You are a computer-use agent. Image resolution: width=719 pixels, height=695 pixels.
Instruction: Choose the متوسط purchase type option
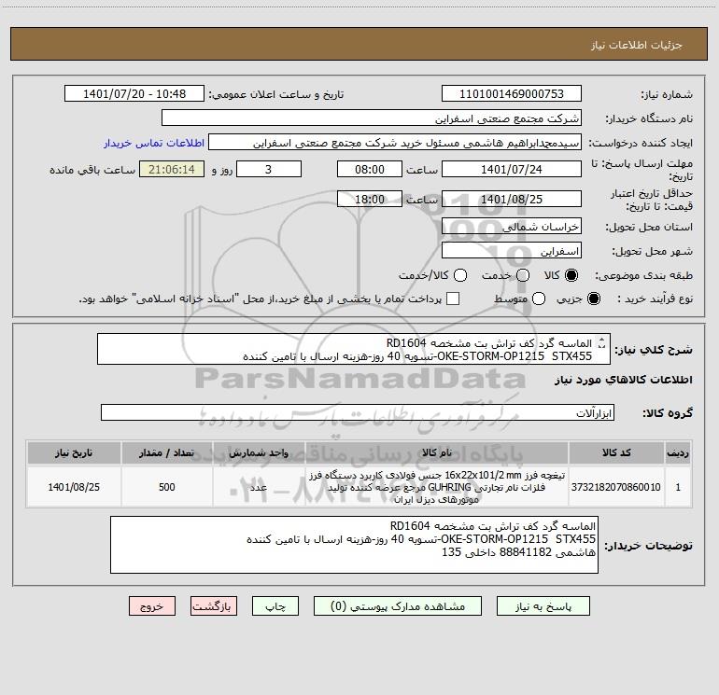[x=539, y=299]
